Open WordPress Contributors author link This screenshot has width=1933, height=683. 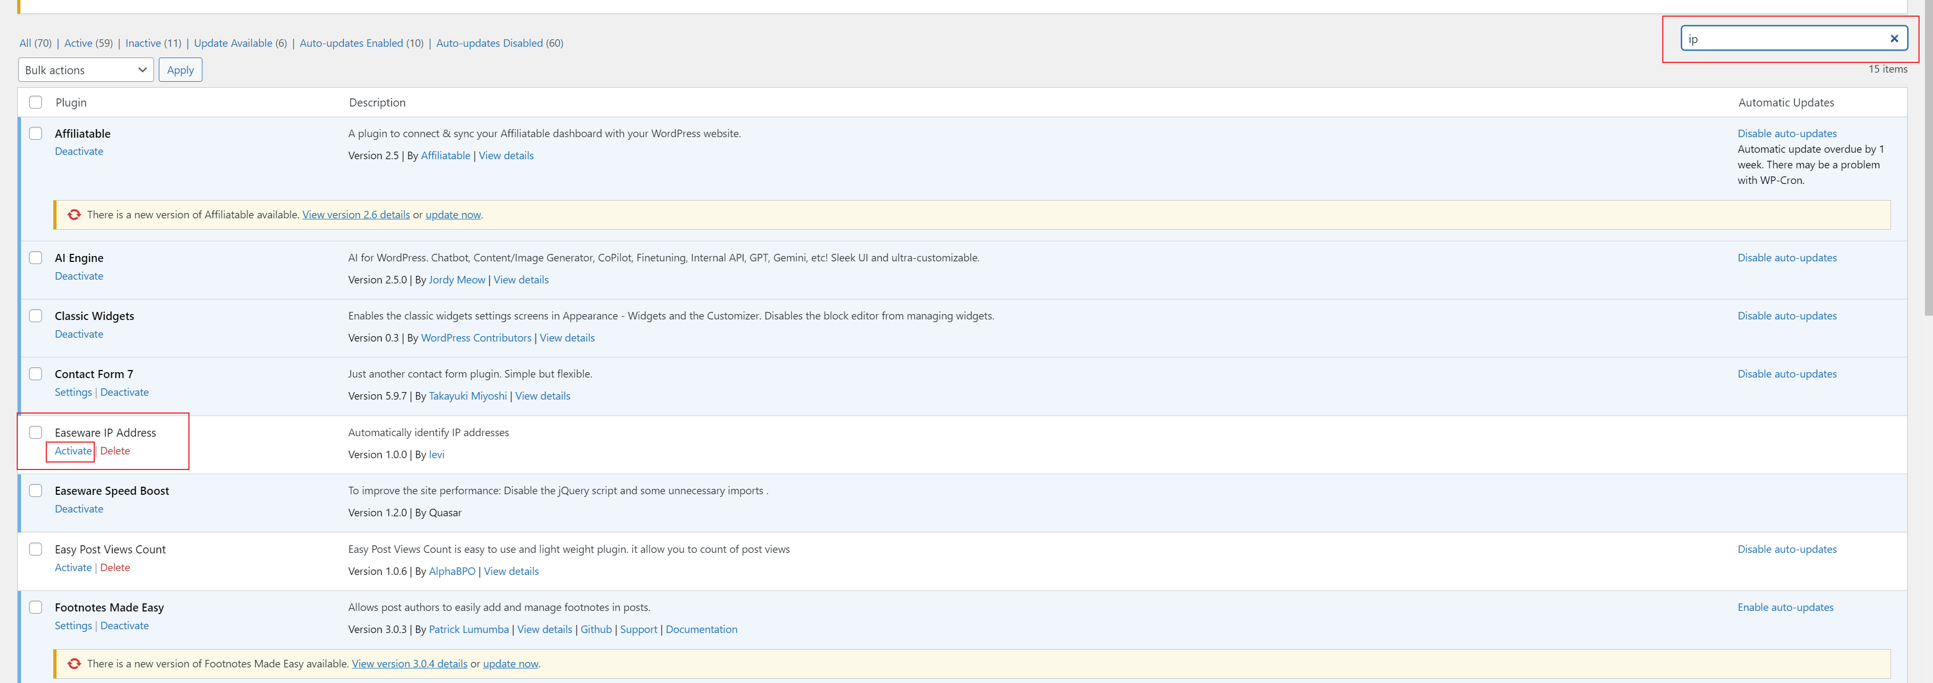(476, 338)
